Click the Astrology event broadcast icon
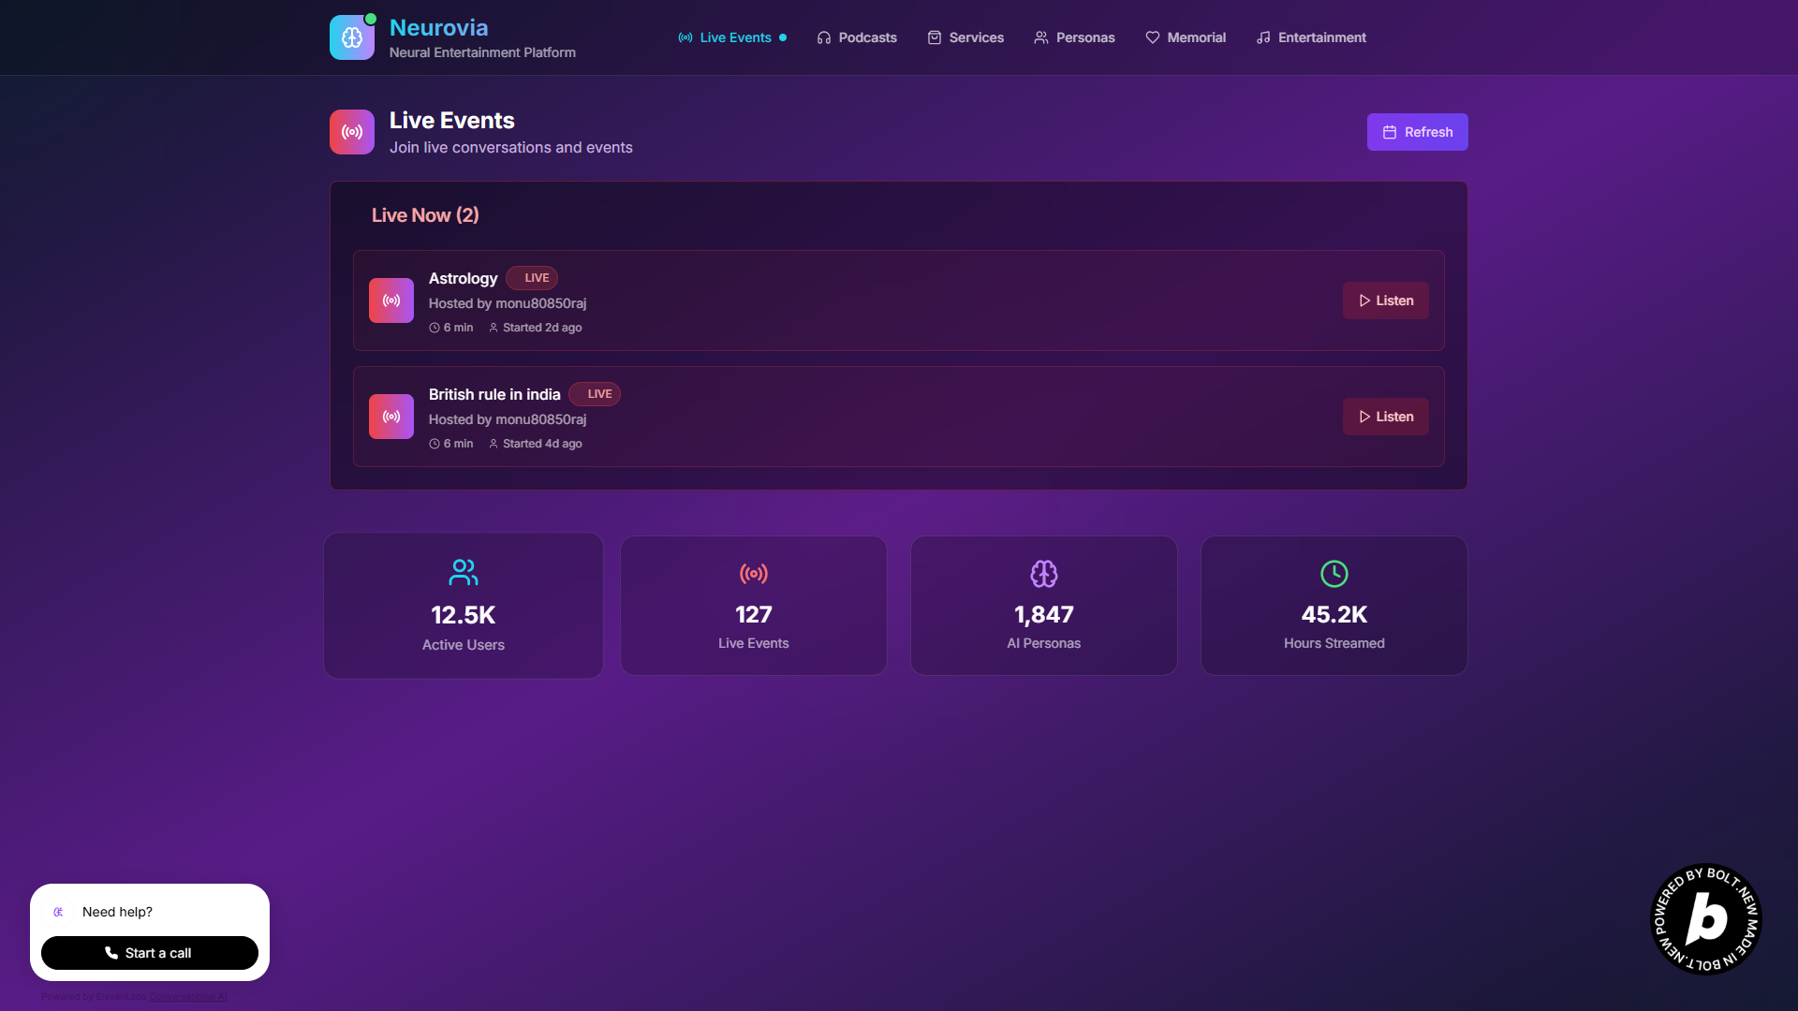 click(x=391, y=300)
